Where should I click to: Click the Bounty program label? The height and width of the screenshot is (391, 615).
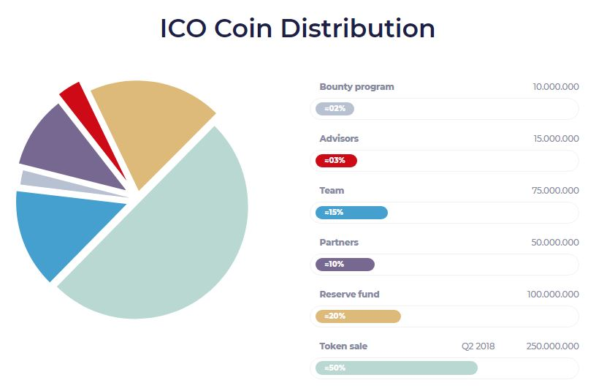[x=356, y=87]
